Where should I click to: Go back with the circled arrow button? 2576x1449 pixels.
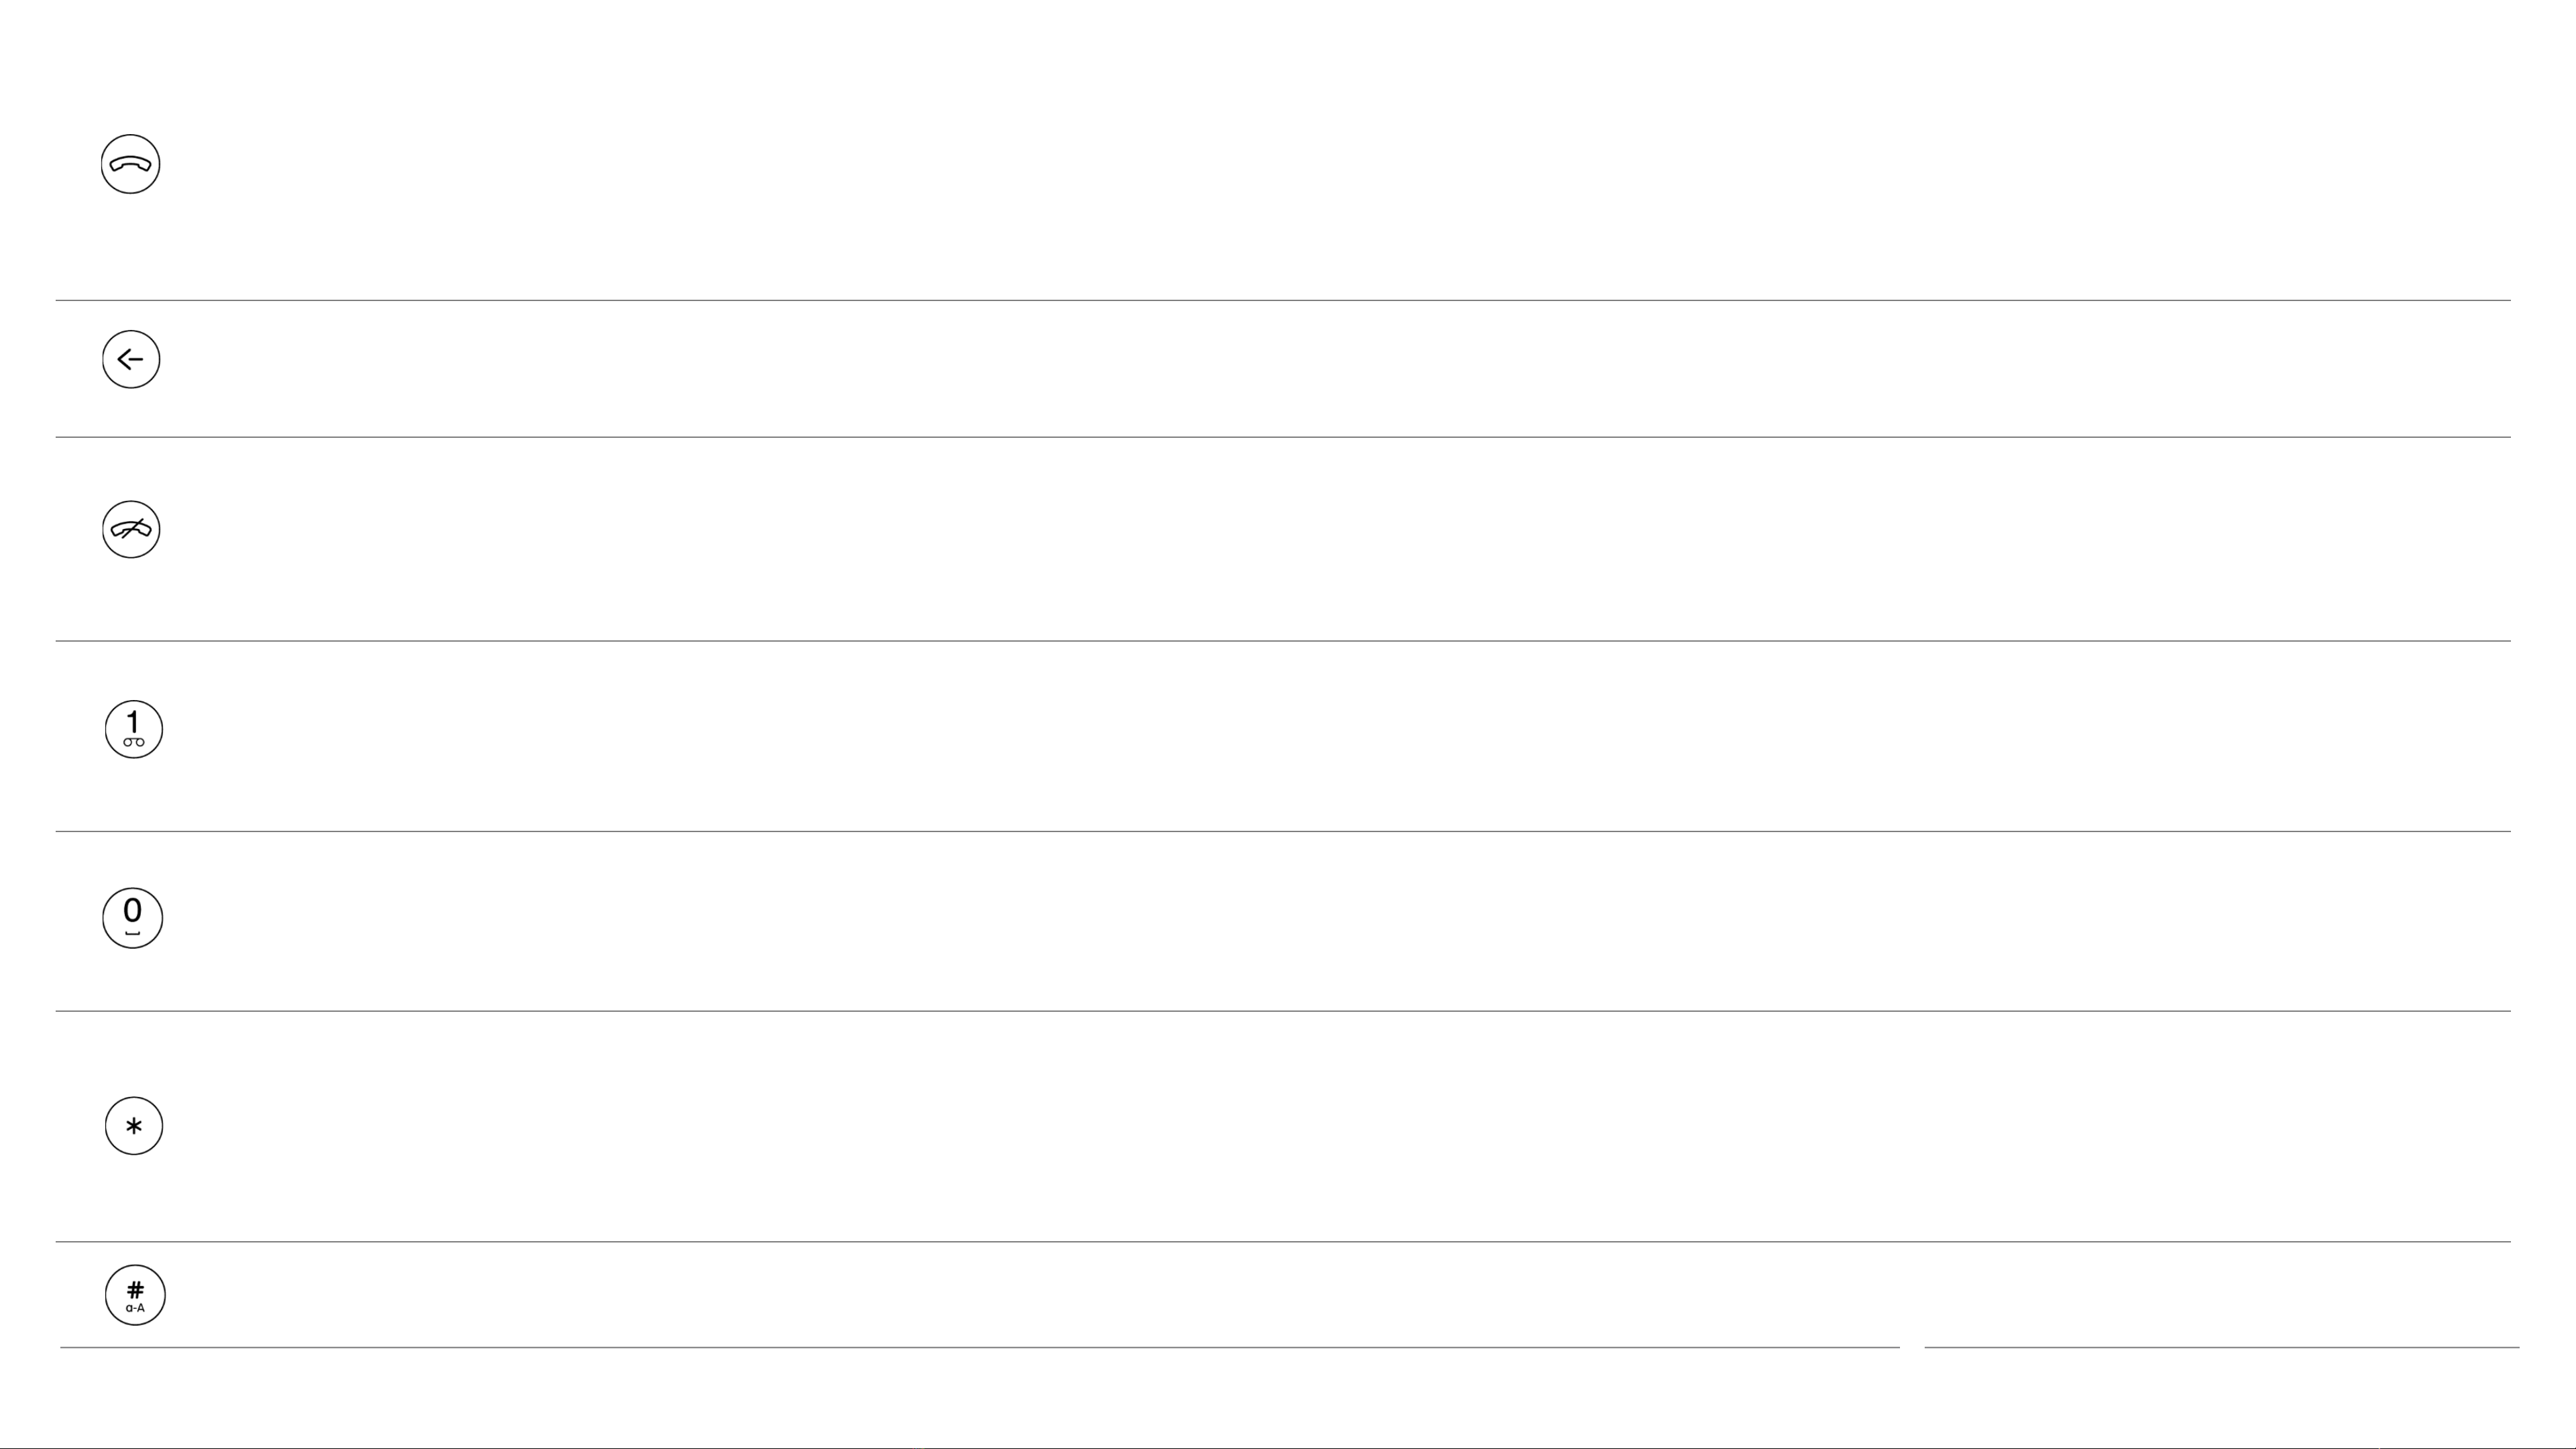[131, 359]
